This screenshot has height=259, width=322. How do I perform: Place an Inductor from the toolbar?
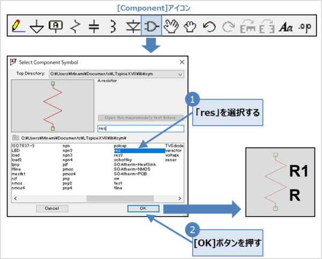(113, 26)
